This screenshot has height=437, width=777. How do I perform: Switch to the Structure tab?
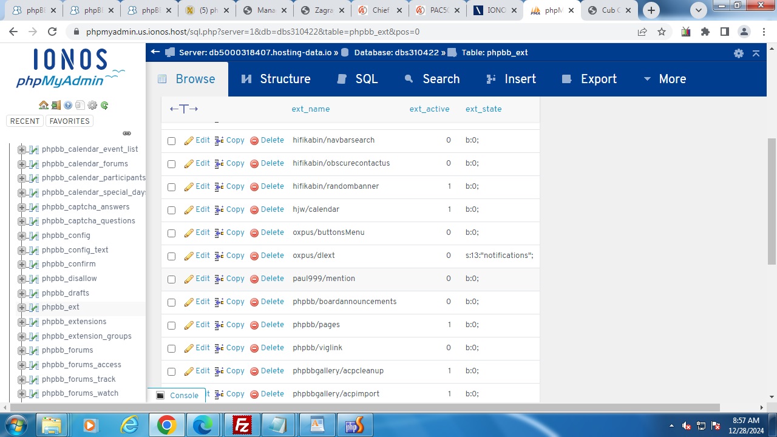coord(276,79)
